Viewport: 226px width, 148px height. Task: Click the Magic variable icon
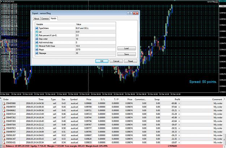pyautogui.click(x=37, y=50)
